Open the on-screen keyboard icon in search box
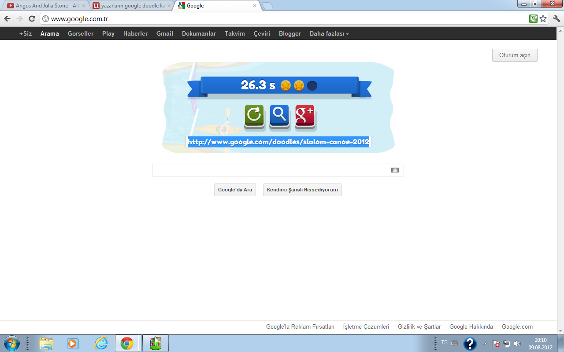 (395, 170)
